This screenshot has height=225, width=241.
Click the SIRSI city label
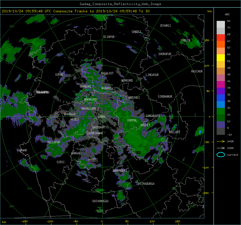point(61,162)
